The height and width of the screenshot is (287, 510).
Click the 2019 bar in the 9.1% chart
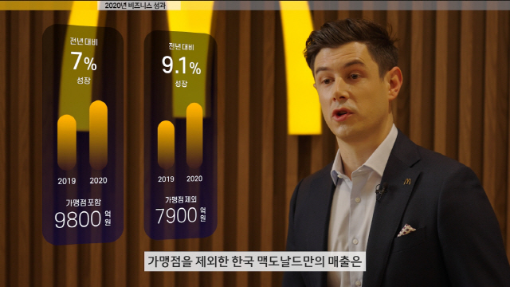(166, 145)
